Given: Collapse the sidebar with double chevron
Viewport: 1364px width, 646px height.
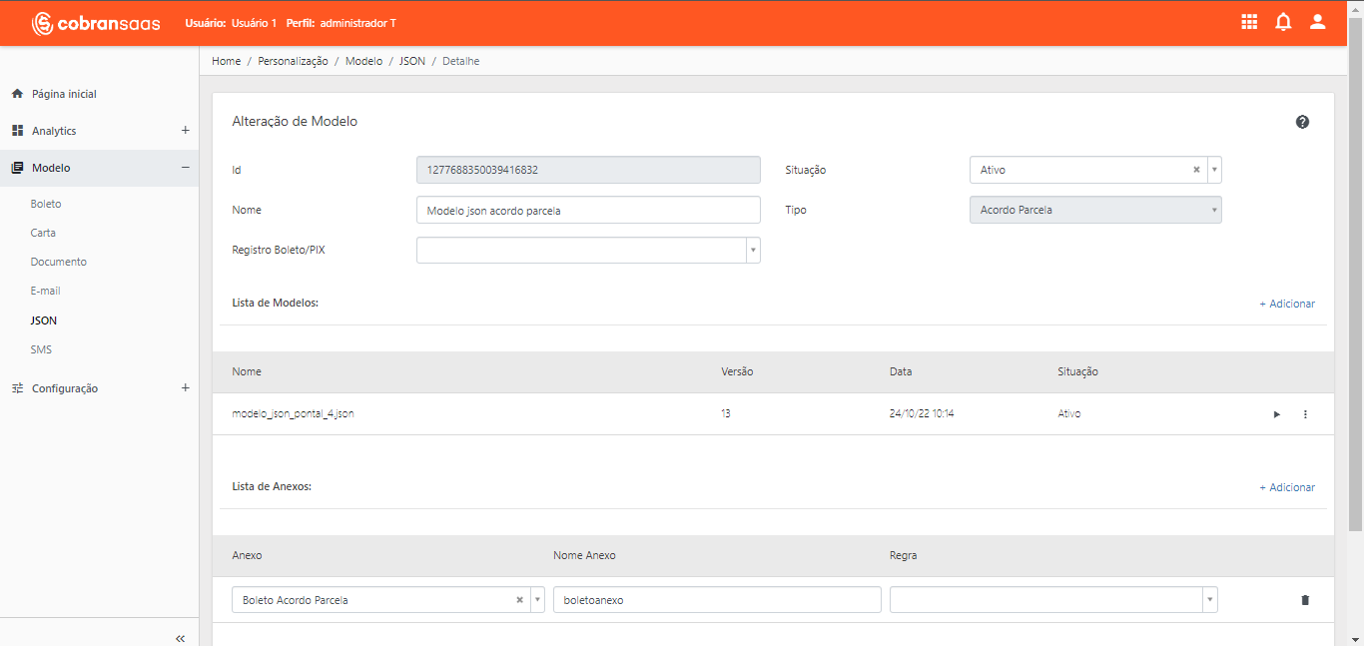Looking at the screenshot, I should point(180,638).
